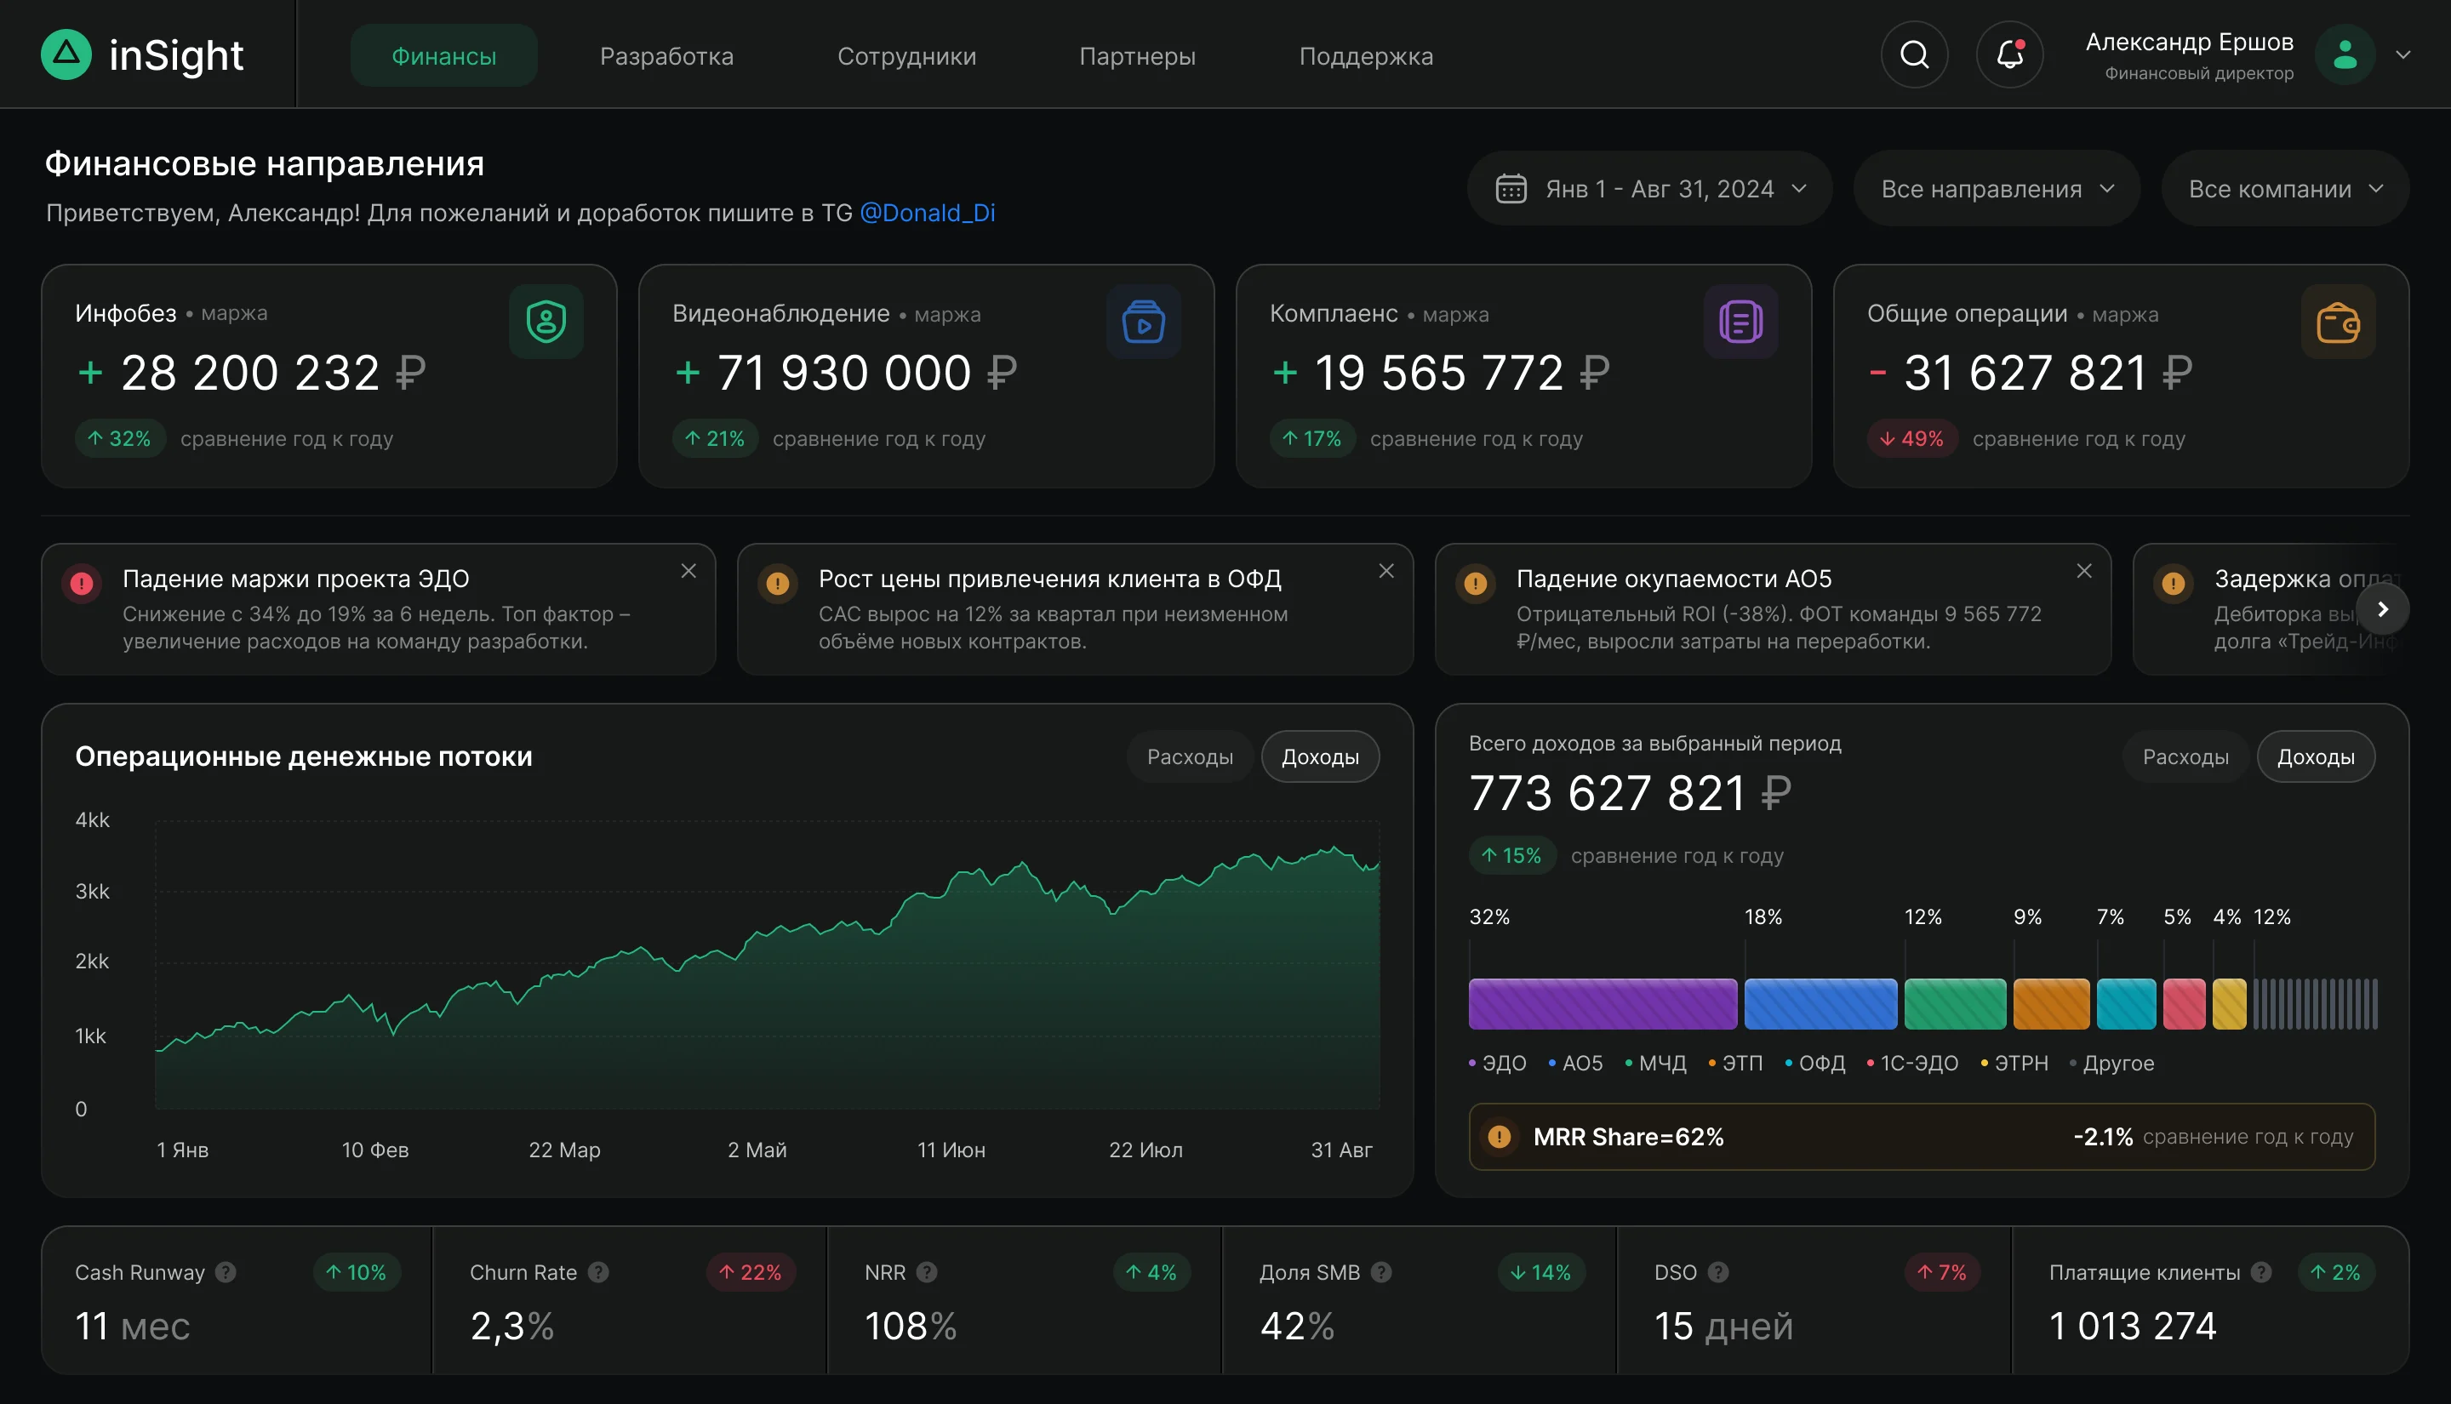The width and height of the screenshot is (2451, 1404).
Task: Click the Александр Ершов profile name
Action: pos(2189,42)
